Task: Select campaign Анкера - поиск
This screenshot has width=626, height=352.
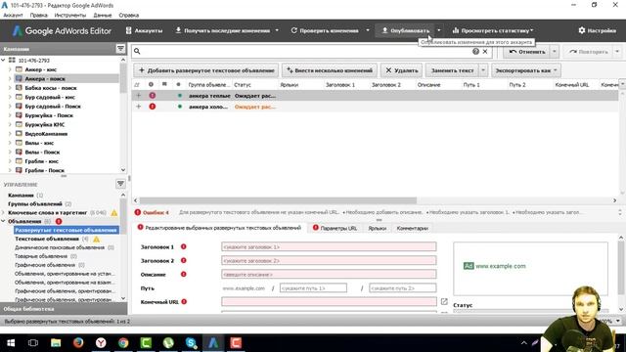Action: pos(45,78)
